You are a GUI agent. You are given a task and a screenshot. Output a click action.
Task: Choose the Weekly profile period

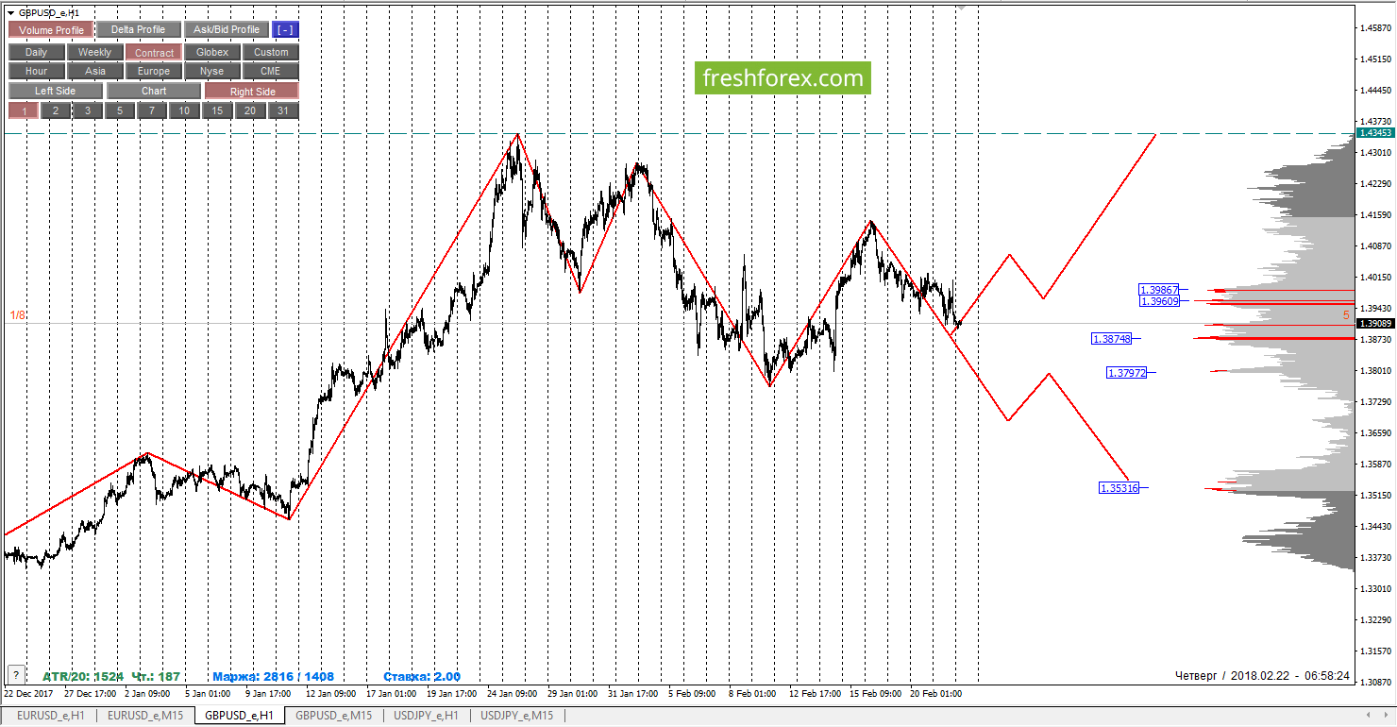[94, 53]
